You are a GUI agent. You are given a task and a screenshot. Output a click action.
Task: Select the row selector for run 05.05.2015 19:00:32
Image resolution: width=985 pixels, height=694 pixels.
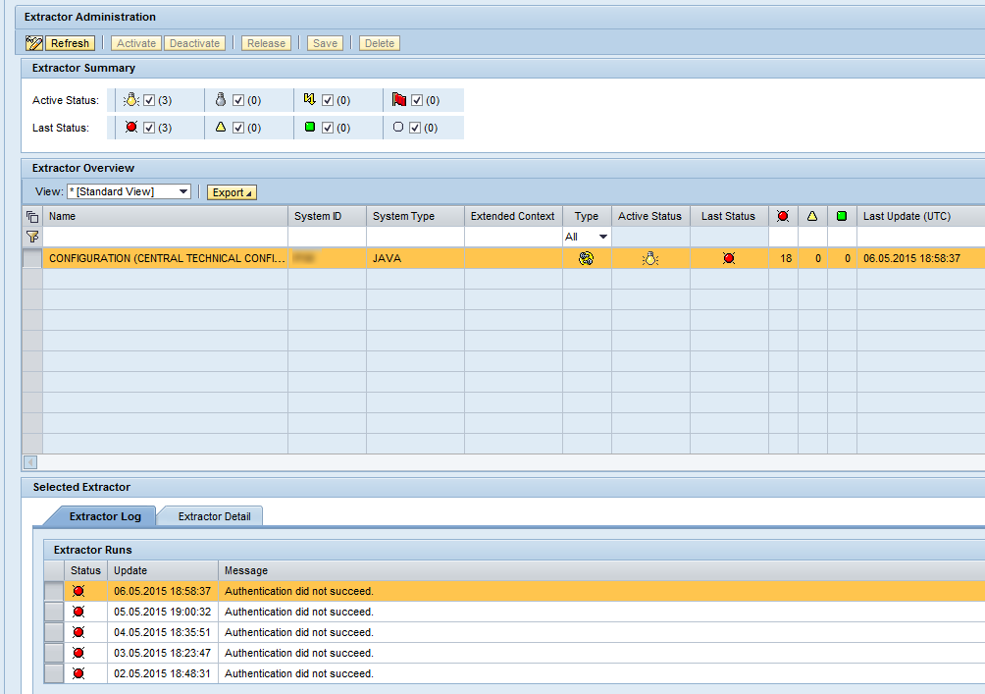point(54,612)
